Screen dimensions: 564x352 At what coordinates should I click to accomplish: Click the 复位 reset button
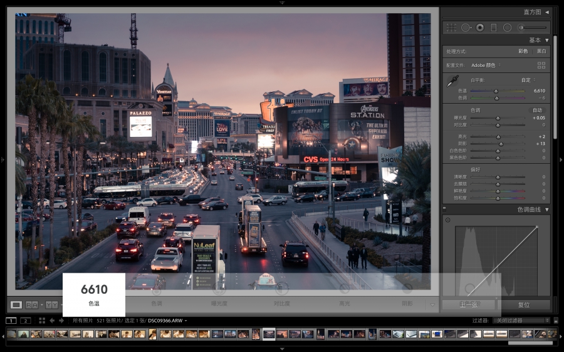(524, 305)
